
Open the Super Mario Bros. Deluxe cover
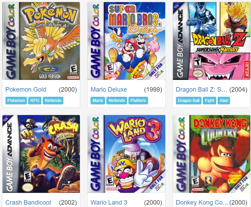click(126, 41)
